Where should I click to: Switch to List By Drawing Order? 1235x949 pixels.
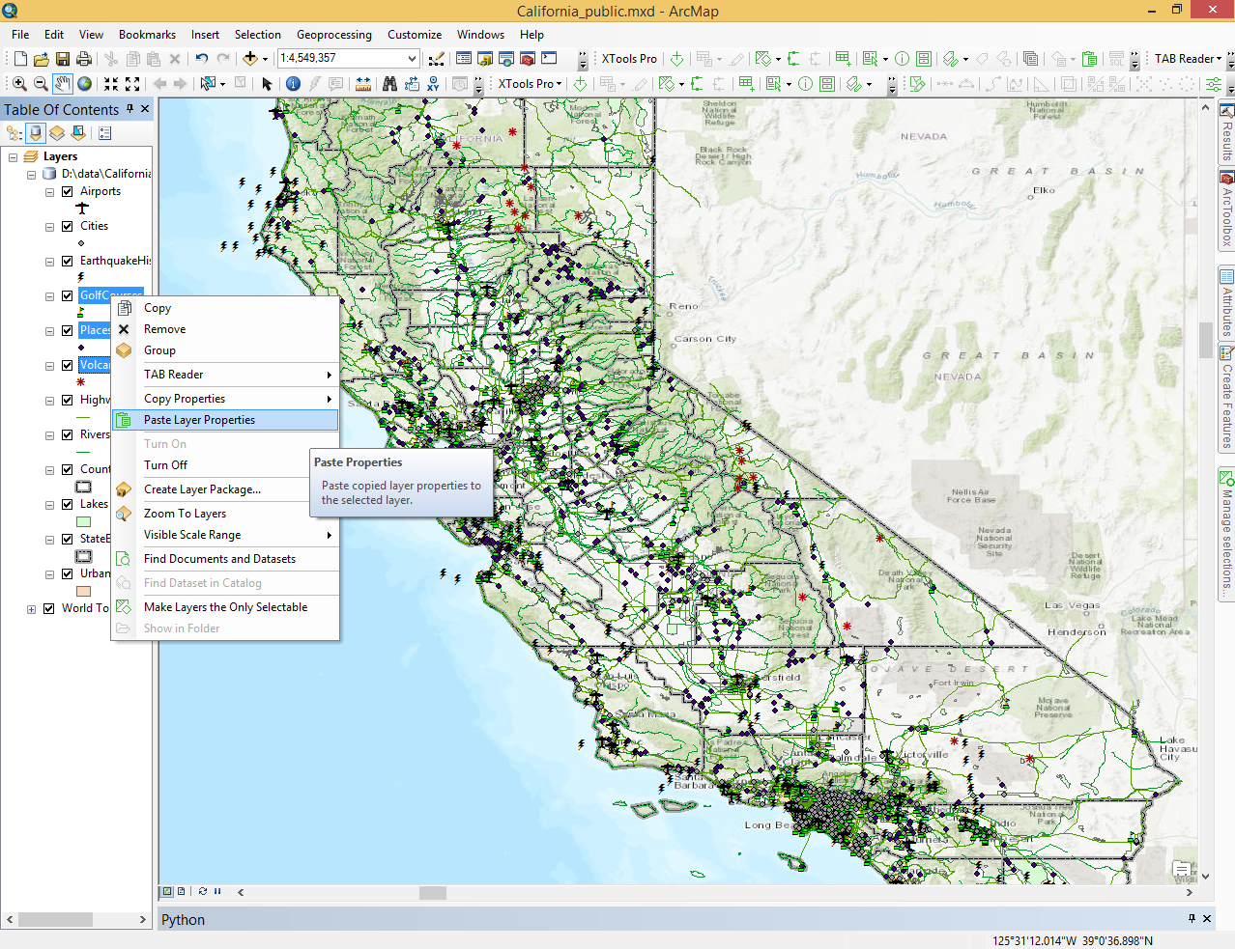(14, 133)
